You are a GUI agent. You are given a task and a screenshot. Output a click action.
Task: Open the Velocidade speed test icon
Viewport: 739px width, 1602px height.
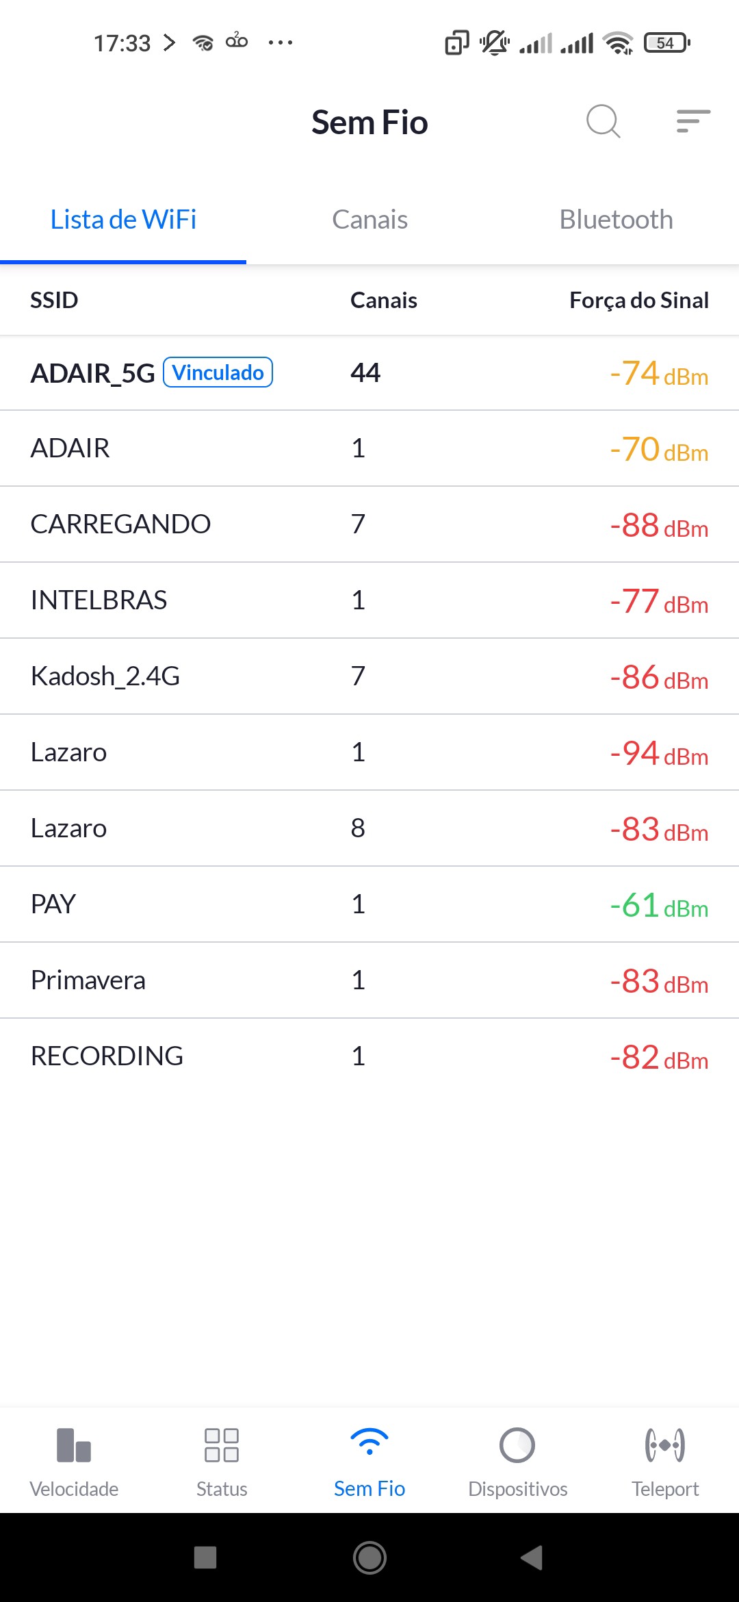(x=74, y=1445)
